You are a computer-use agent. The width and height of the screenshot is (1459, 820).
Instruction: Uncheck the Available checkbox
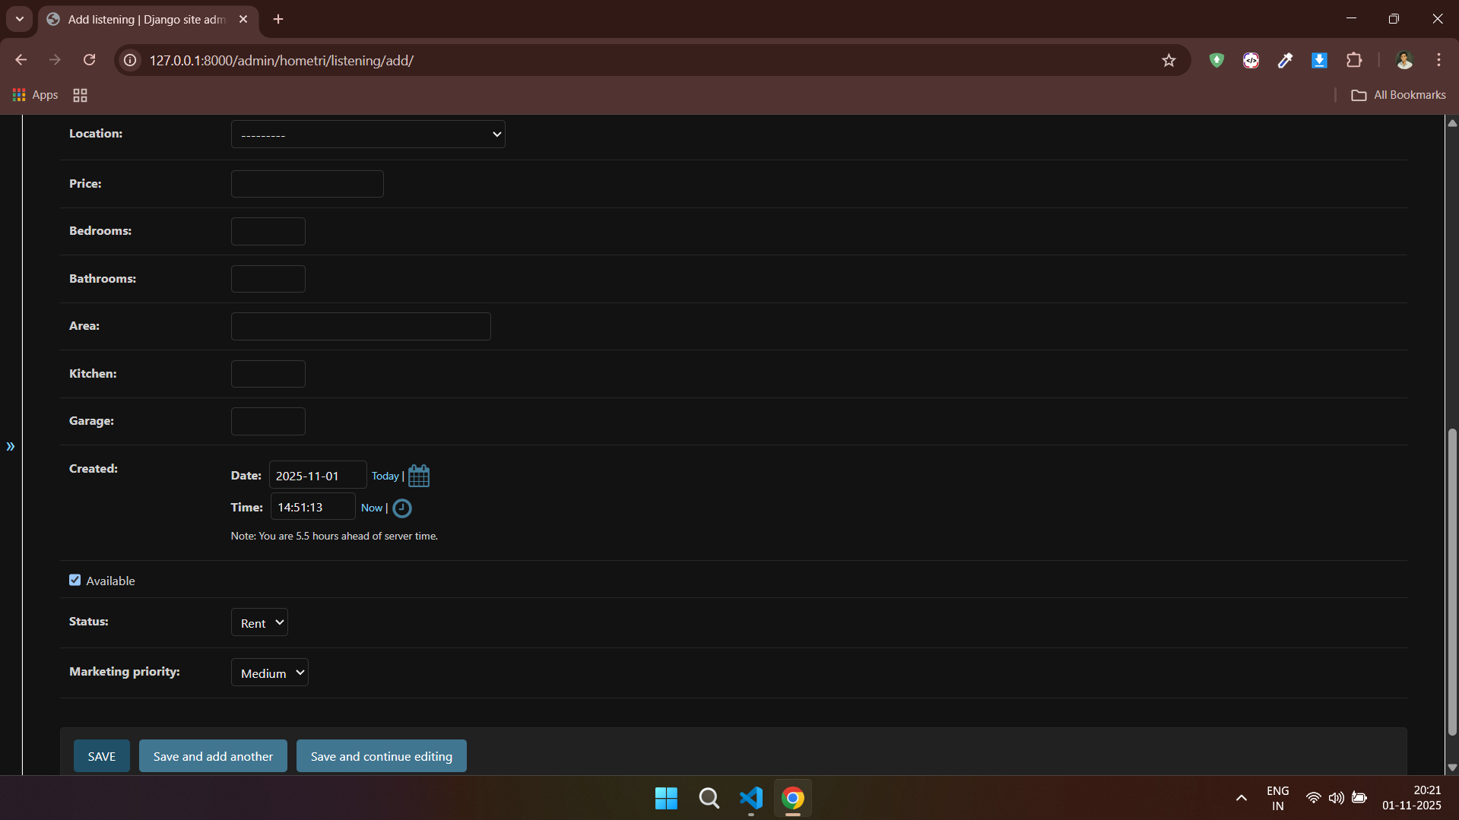coord(75,580)
